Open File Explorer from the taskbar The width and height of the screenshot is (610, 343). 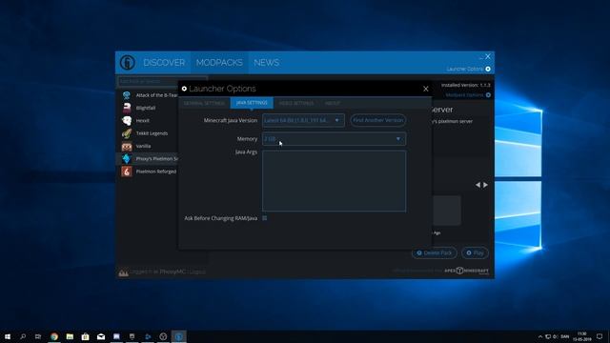(x=70, y=336)
